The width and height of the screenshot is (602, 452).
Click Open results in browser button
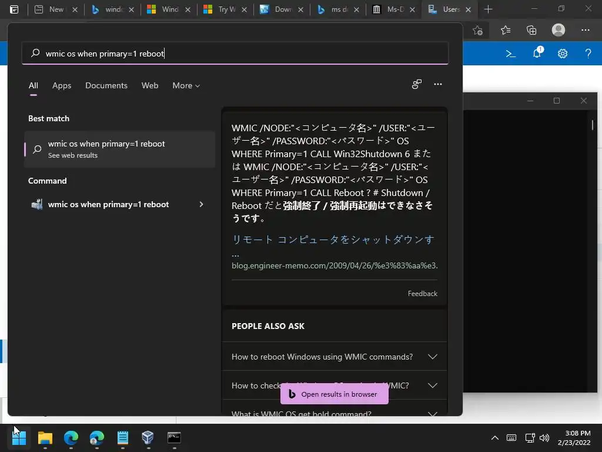335,394
